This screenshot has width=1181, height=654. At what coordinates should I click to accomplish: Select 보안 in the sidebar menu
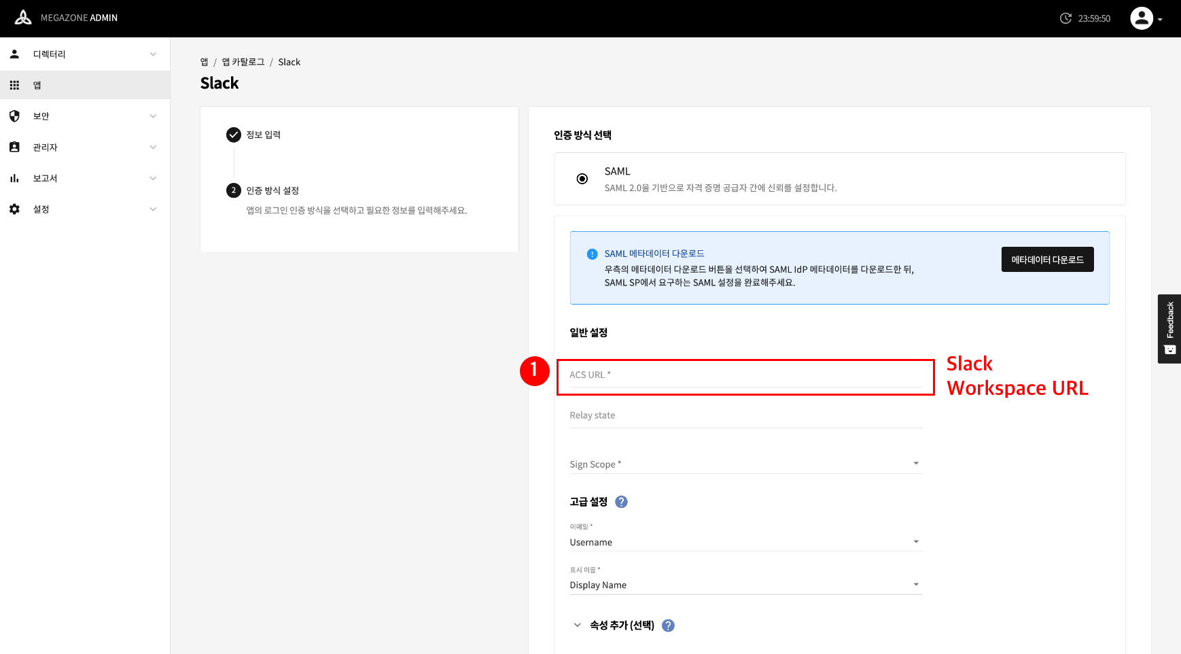pos(85,116)
